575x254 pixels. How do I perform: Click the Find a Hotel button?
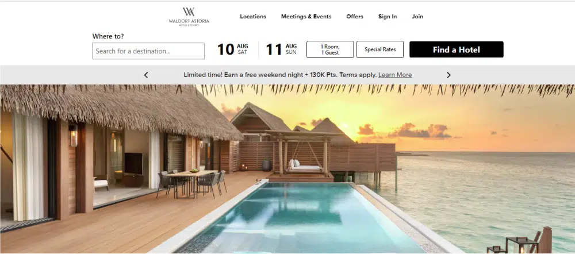tap(456, 49)
